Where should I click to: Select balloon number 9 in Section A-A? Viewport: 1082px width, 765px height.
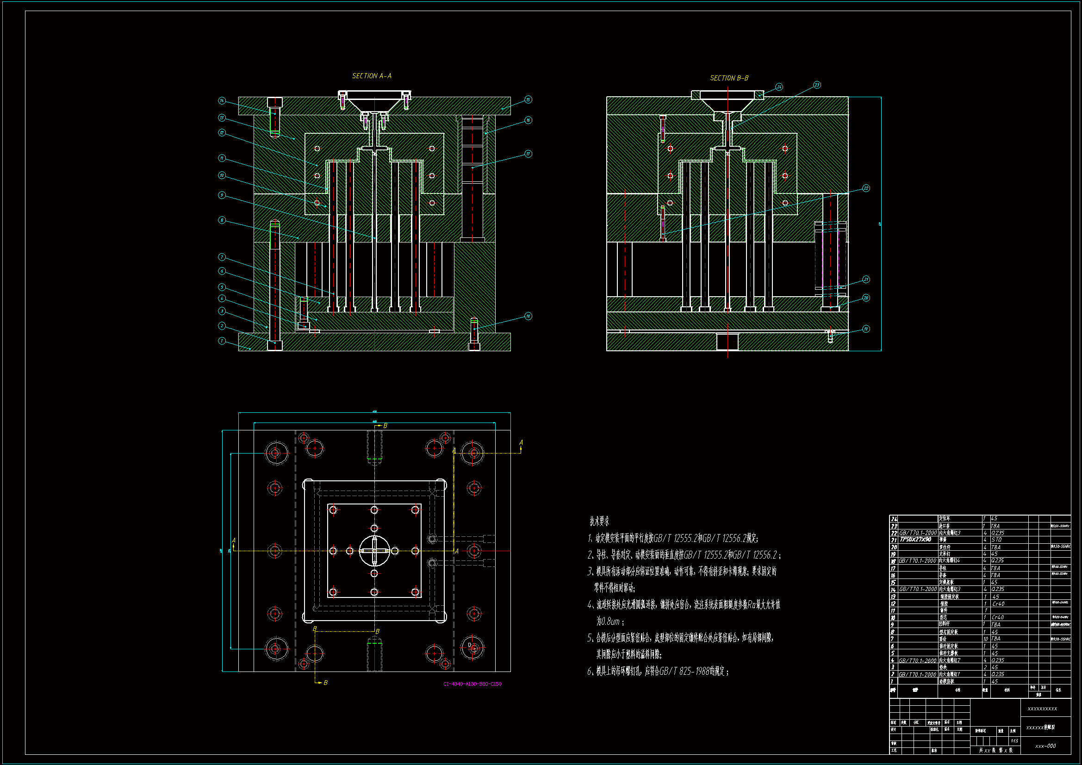pyautogui.click(x=222, y=195)
